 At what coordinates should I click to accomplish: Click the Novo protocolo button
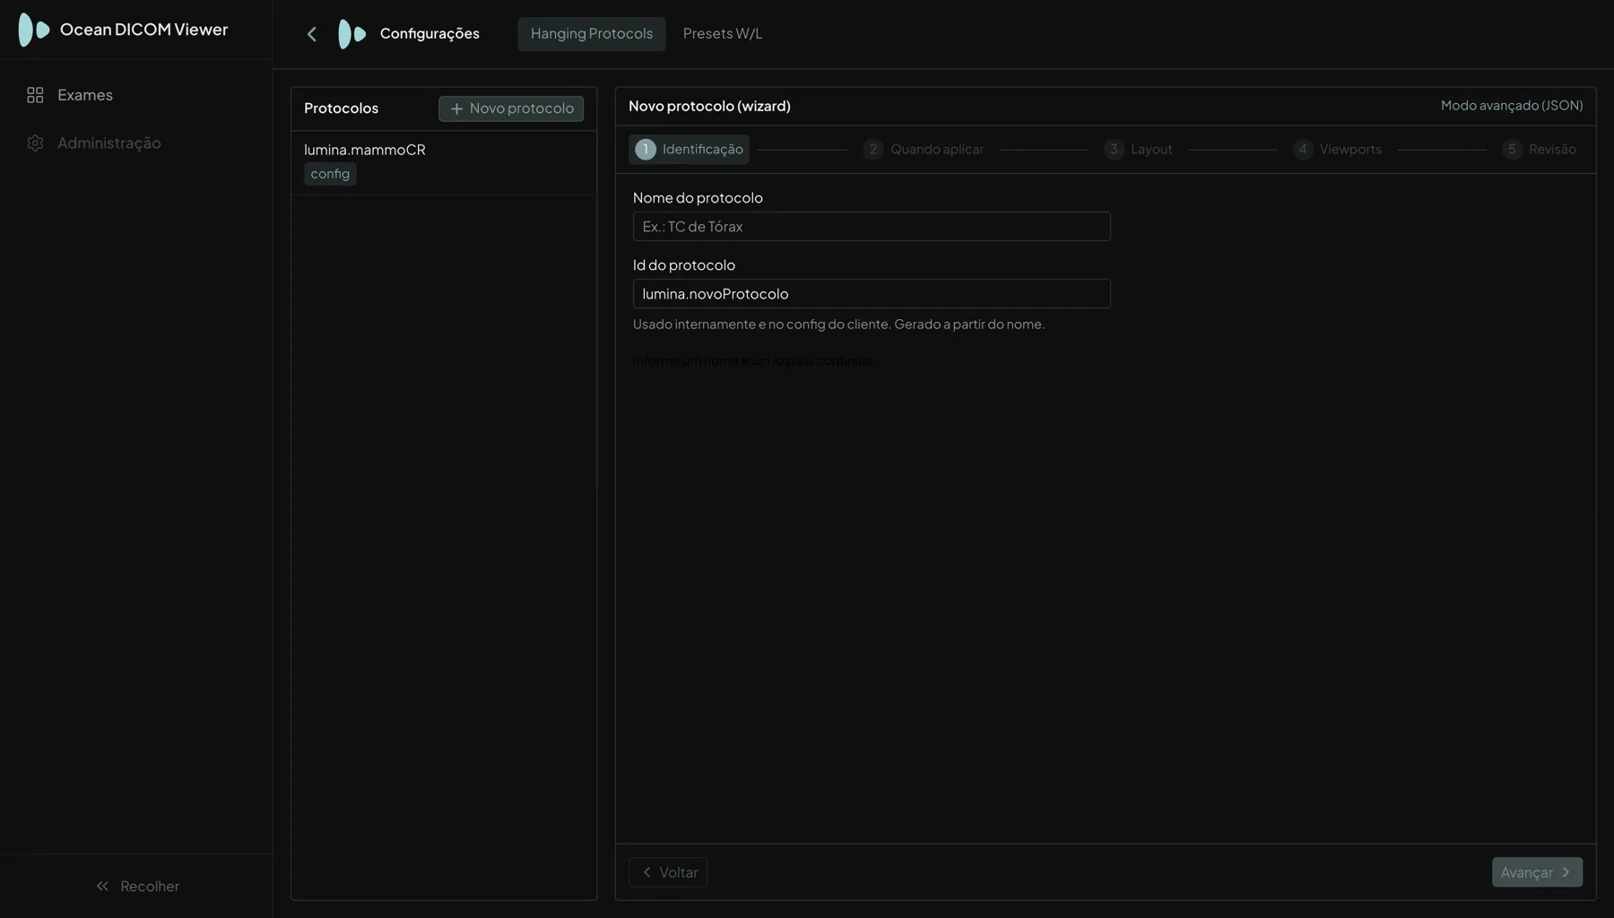tap(511, 108)
